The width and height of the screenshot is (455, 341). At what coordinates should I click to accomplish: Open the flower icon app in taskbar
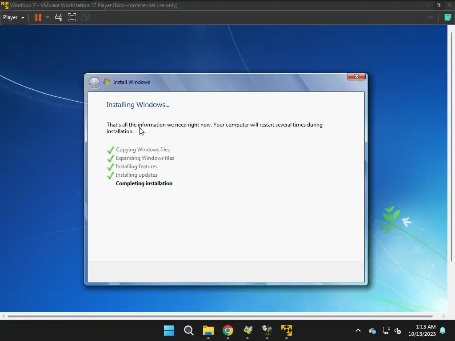[x=267, y=330]
